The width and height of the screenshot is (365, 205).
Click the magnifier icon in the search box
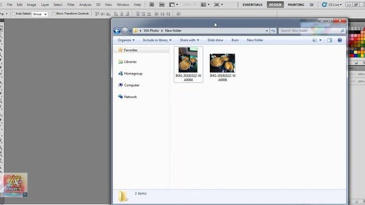(x=342, y=31)
